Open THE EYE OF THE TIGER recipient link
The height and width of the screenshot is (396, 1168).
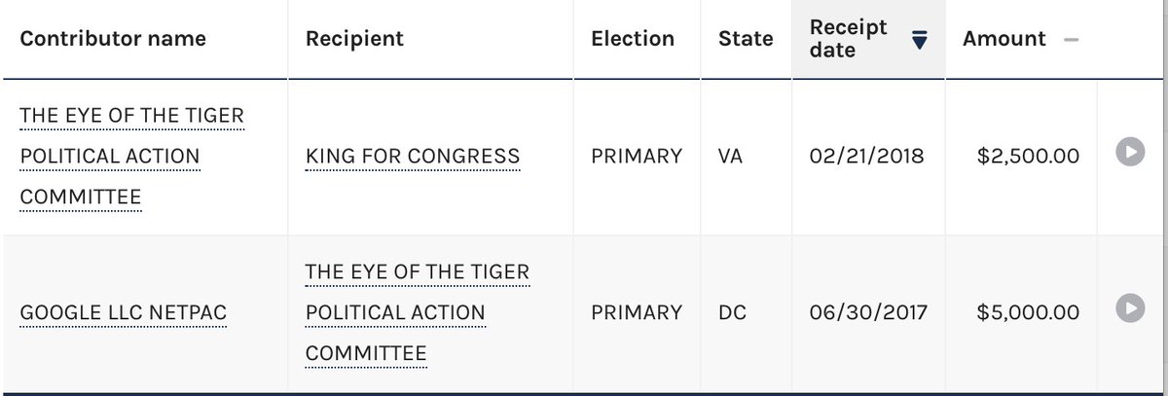(x=418, y=313)
